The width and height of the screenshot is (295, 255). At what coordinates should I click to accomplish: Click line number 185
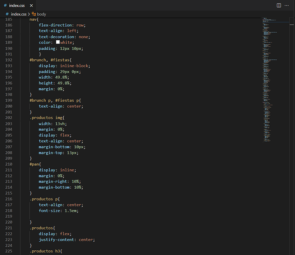tap(9, 19)
